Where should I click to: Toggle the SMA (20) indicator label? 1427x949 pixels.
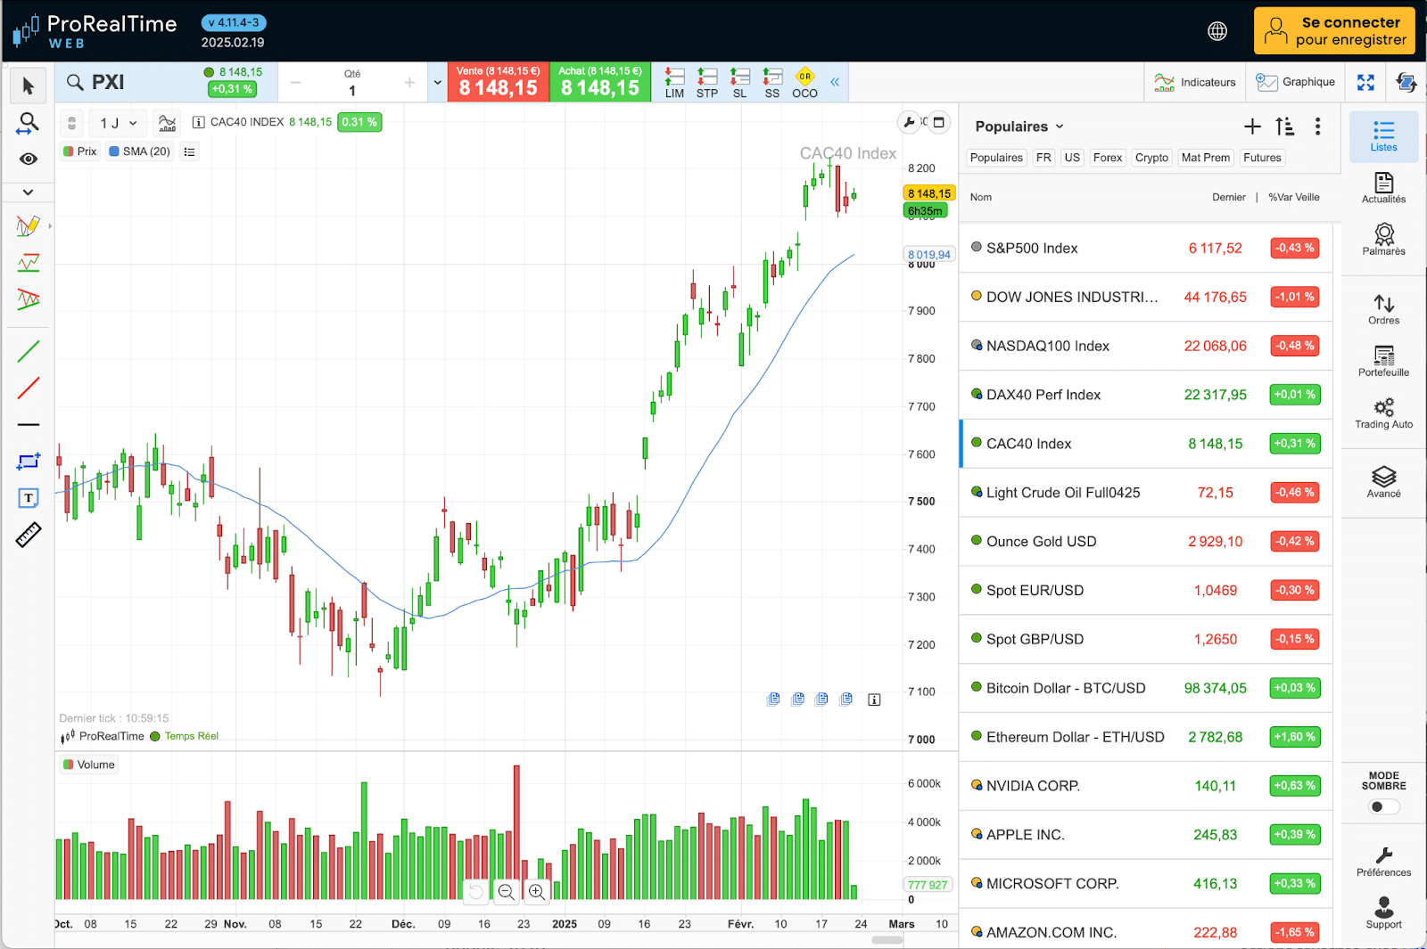click(x=139, y=151)
